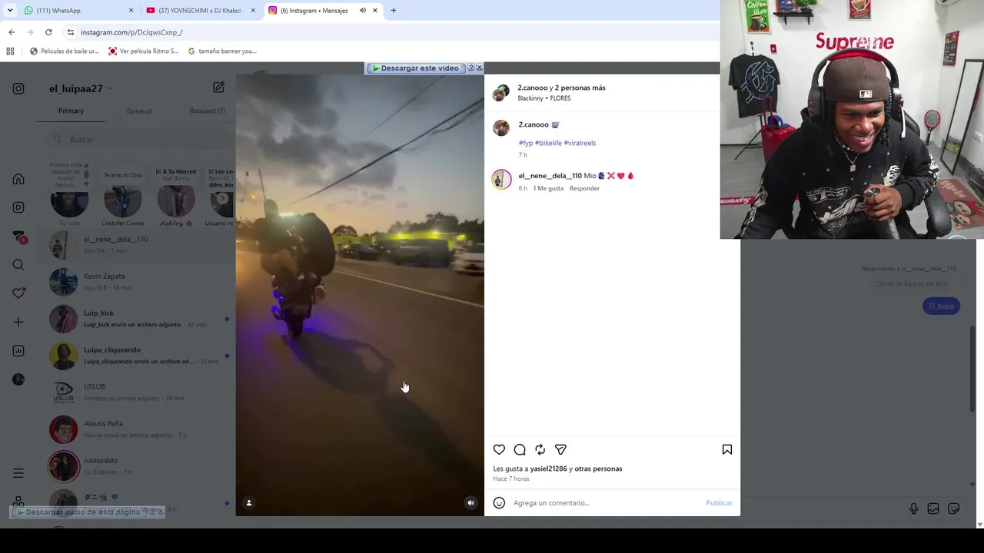Pause the motorcycle wheelie video

pos(360,295)
